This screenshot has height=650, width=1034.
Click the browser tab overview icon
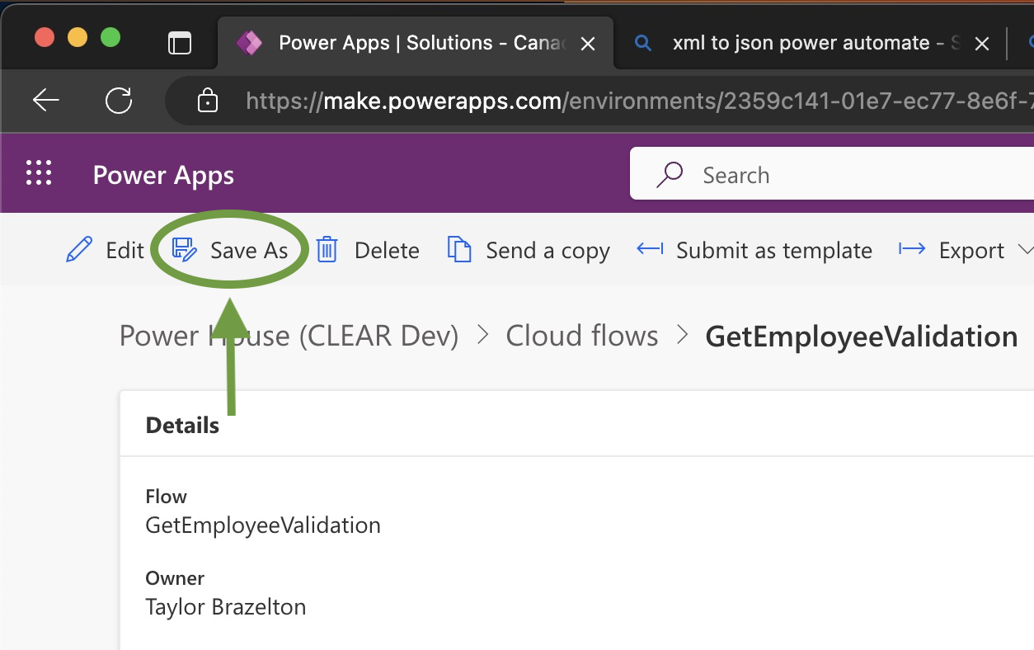pos(180,42)
